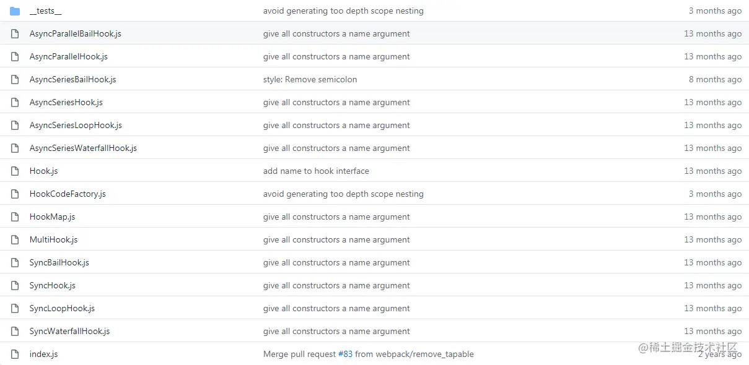Screen dimensions: 749x365
Task: Open AsyncSeriesBailHook.js file
Action: tap(72, 80)
